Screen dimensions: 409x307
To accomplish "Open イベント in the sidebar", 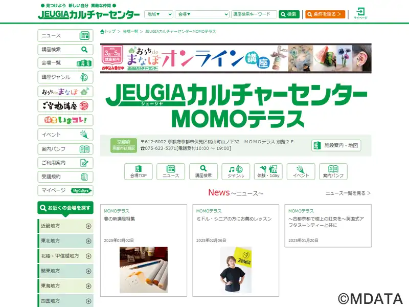I will [x=65, y=135].
